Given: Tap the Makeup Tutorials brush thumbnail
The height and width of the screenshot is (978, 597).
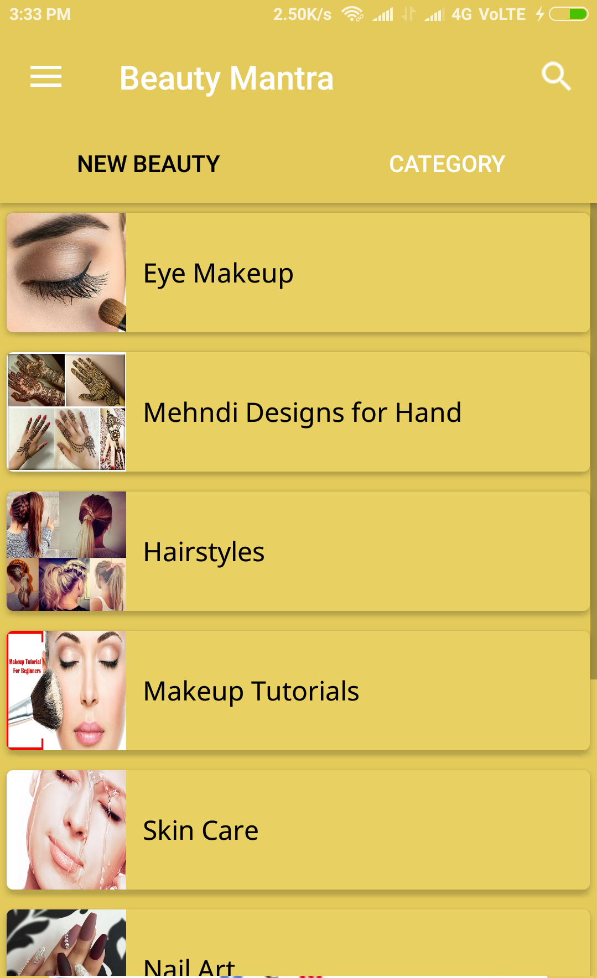Looking at the screenshot, I should tap(66, 691).
